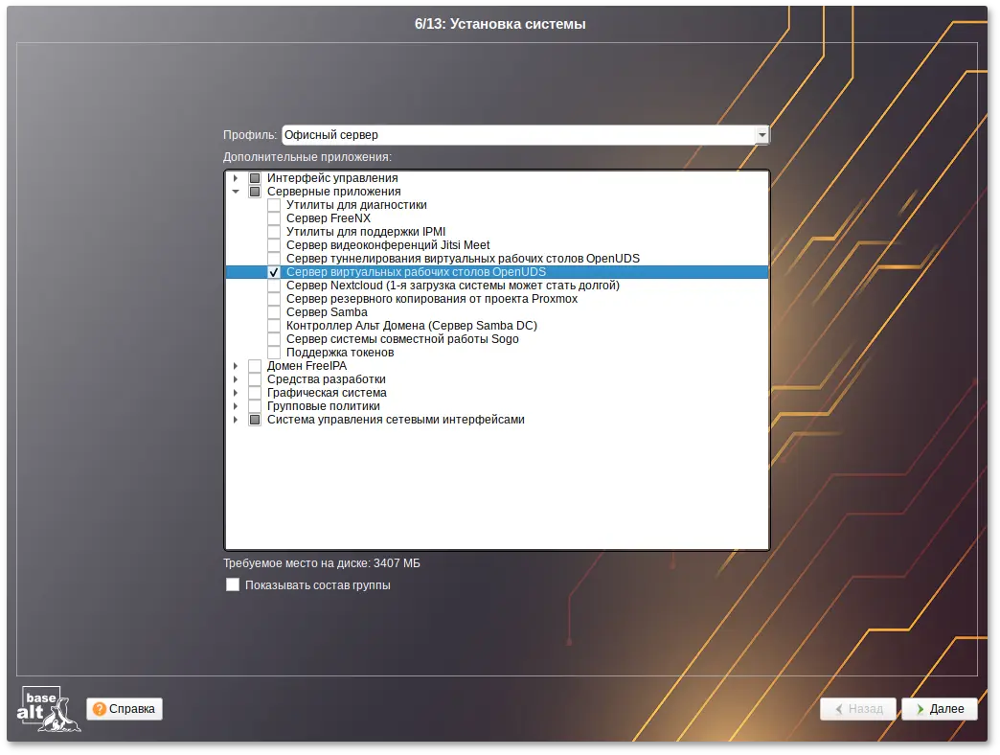The height and width of the screenshot is (755, 1000).
Task: Expand Система управления сетевыми интерфейсами
Action: [237, 419]
